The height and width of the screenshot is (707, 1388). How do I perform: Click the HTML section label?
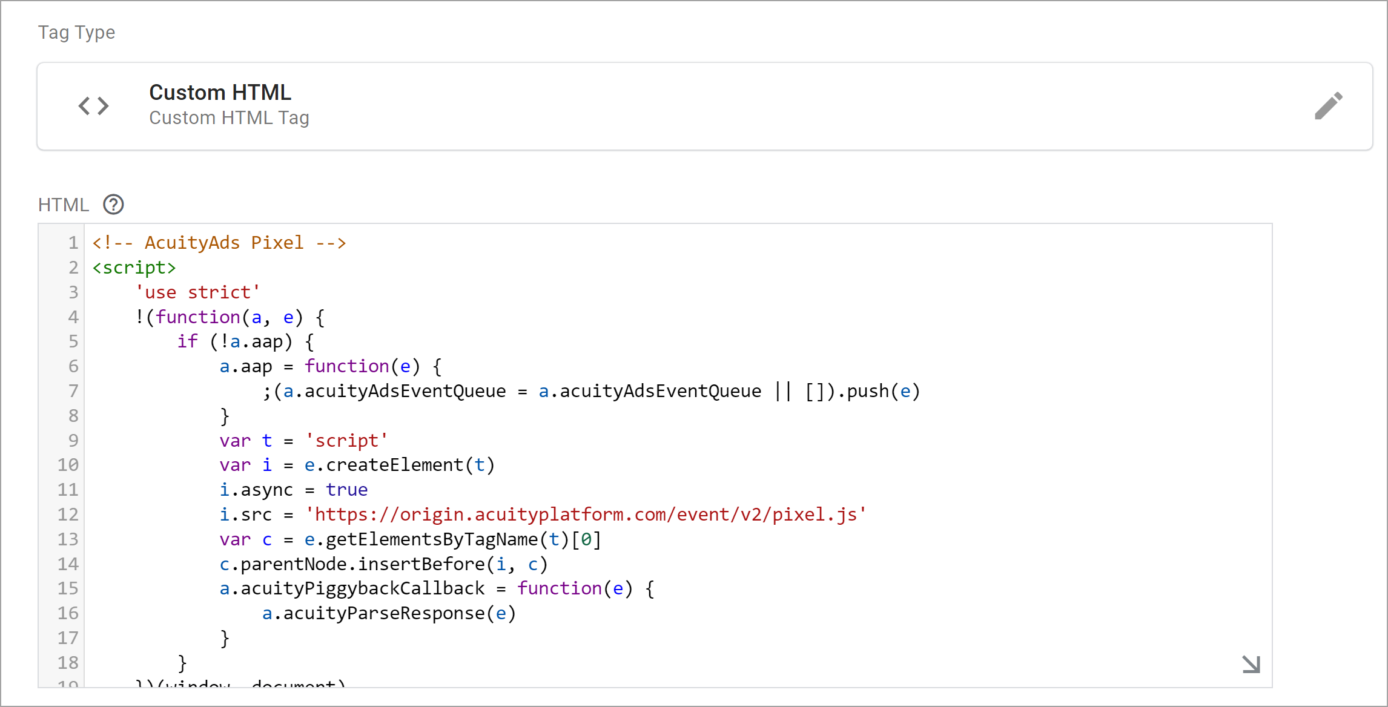pyautogui.click(x=64, y=205)
